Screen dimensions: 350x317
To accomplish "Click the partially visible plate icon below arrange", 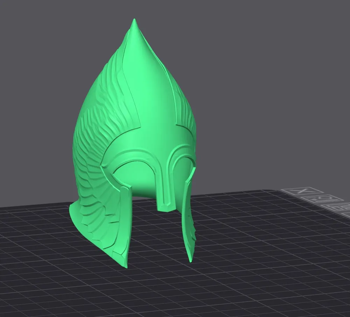I will point(346,214).
